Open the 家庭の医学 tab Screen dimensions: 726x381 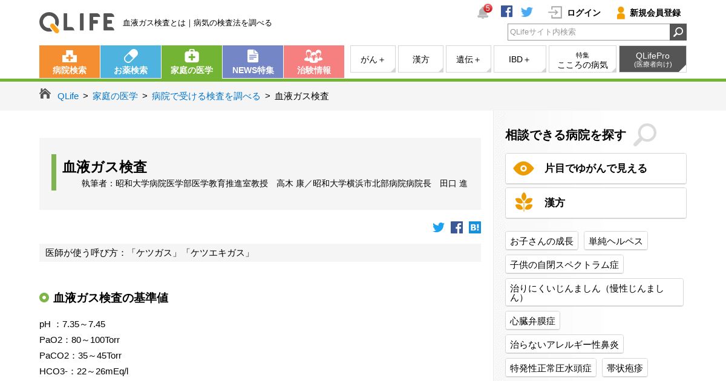192,62
